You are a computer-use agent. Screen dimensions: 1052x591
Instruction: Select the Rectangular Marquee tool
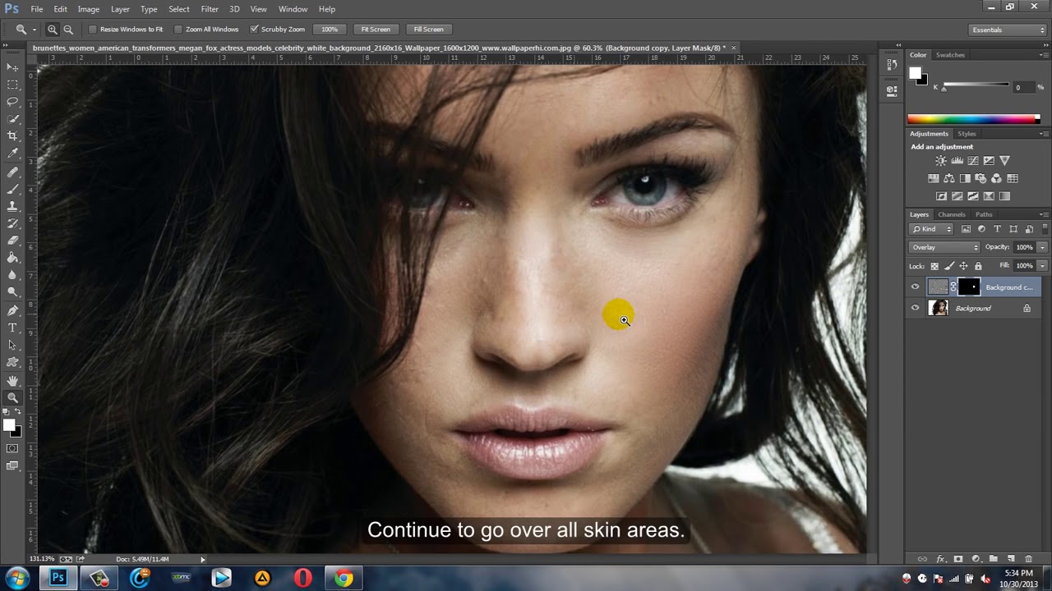click(x=12, y=85)
